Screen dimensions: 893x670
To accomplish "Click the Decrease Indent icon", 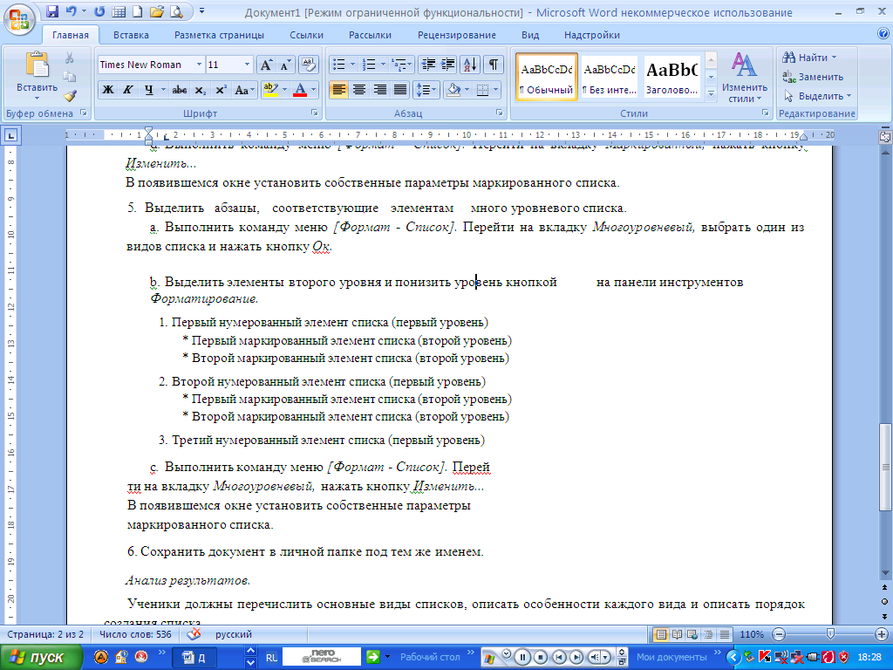I will pyautogui.click(x=428, y=65).
